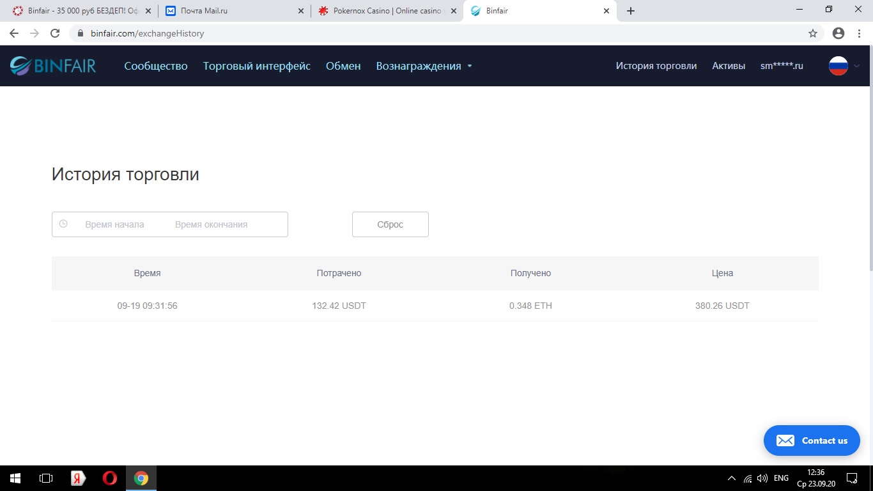Click the Цена column header

722,273
